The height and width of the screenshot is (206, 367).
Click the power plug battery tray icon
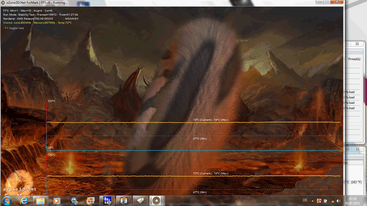click(326, 201)
